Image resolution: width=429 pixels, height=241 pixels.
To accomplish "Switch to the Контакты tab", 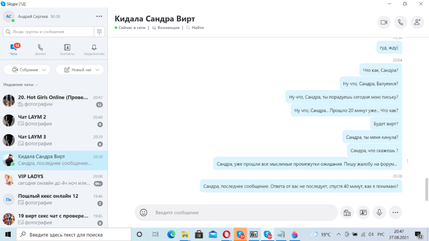I will click(x=67, y=49).
